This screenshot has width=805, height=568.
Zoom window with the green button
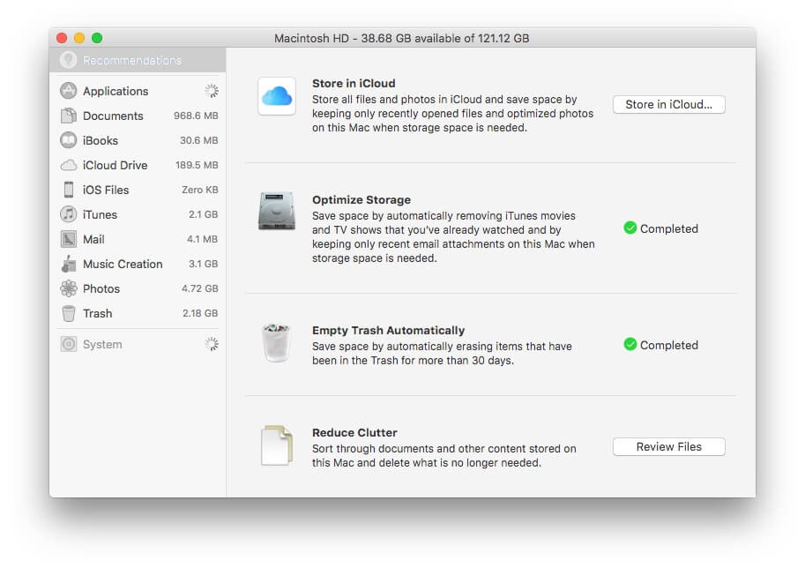(x=96, y=38)
